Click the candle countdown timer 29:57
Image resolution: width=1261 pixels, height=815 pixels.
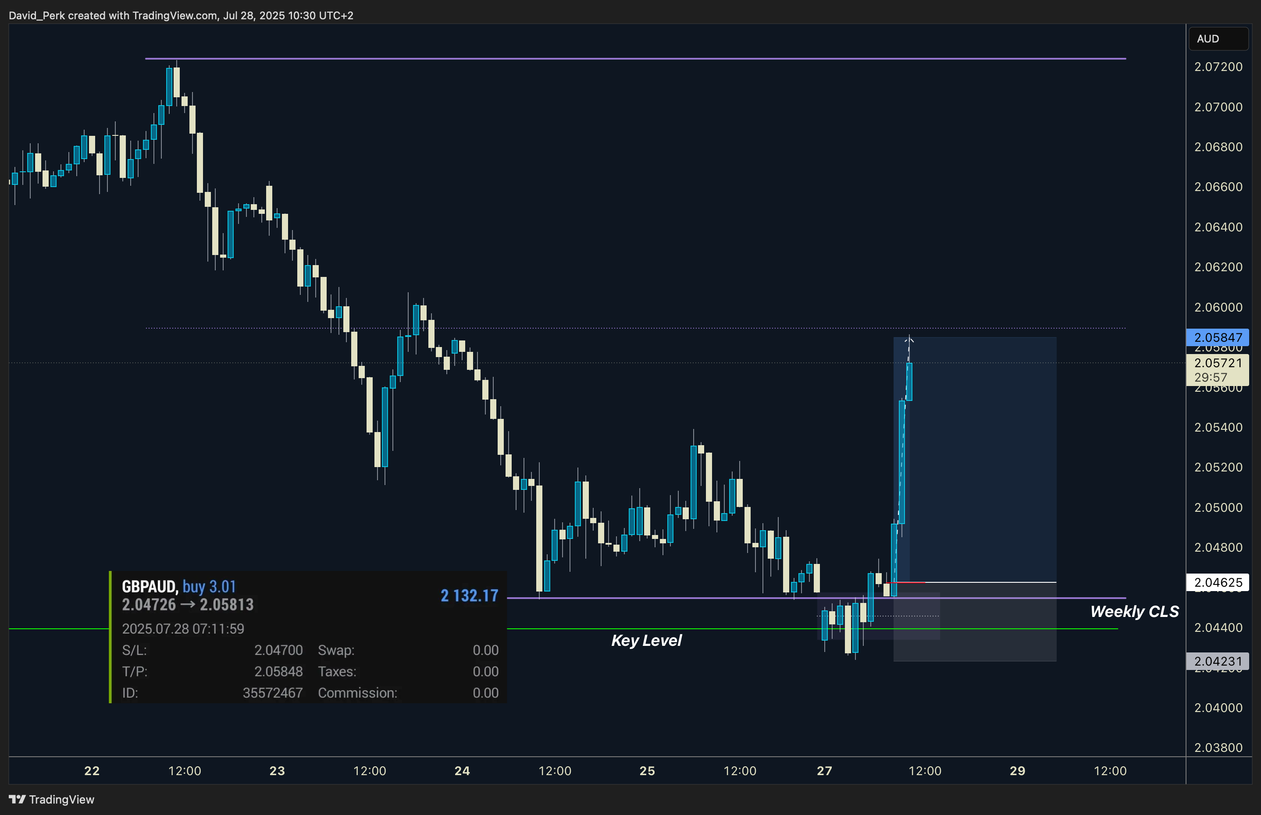click(x=1210, y=377)
